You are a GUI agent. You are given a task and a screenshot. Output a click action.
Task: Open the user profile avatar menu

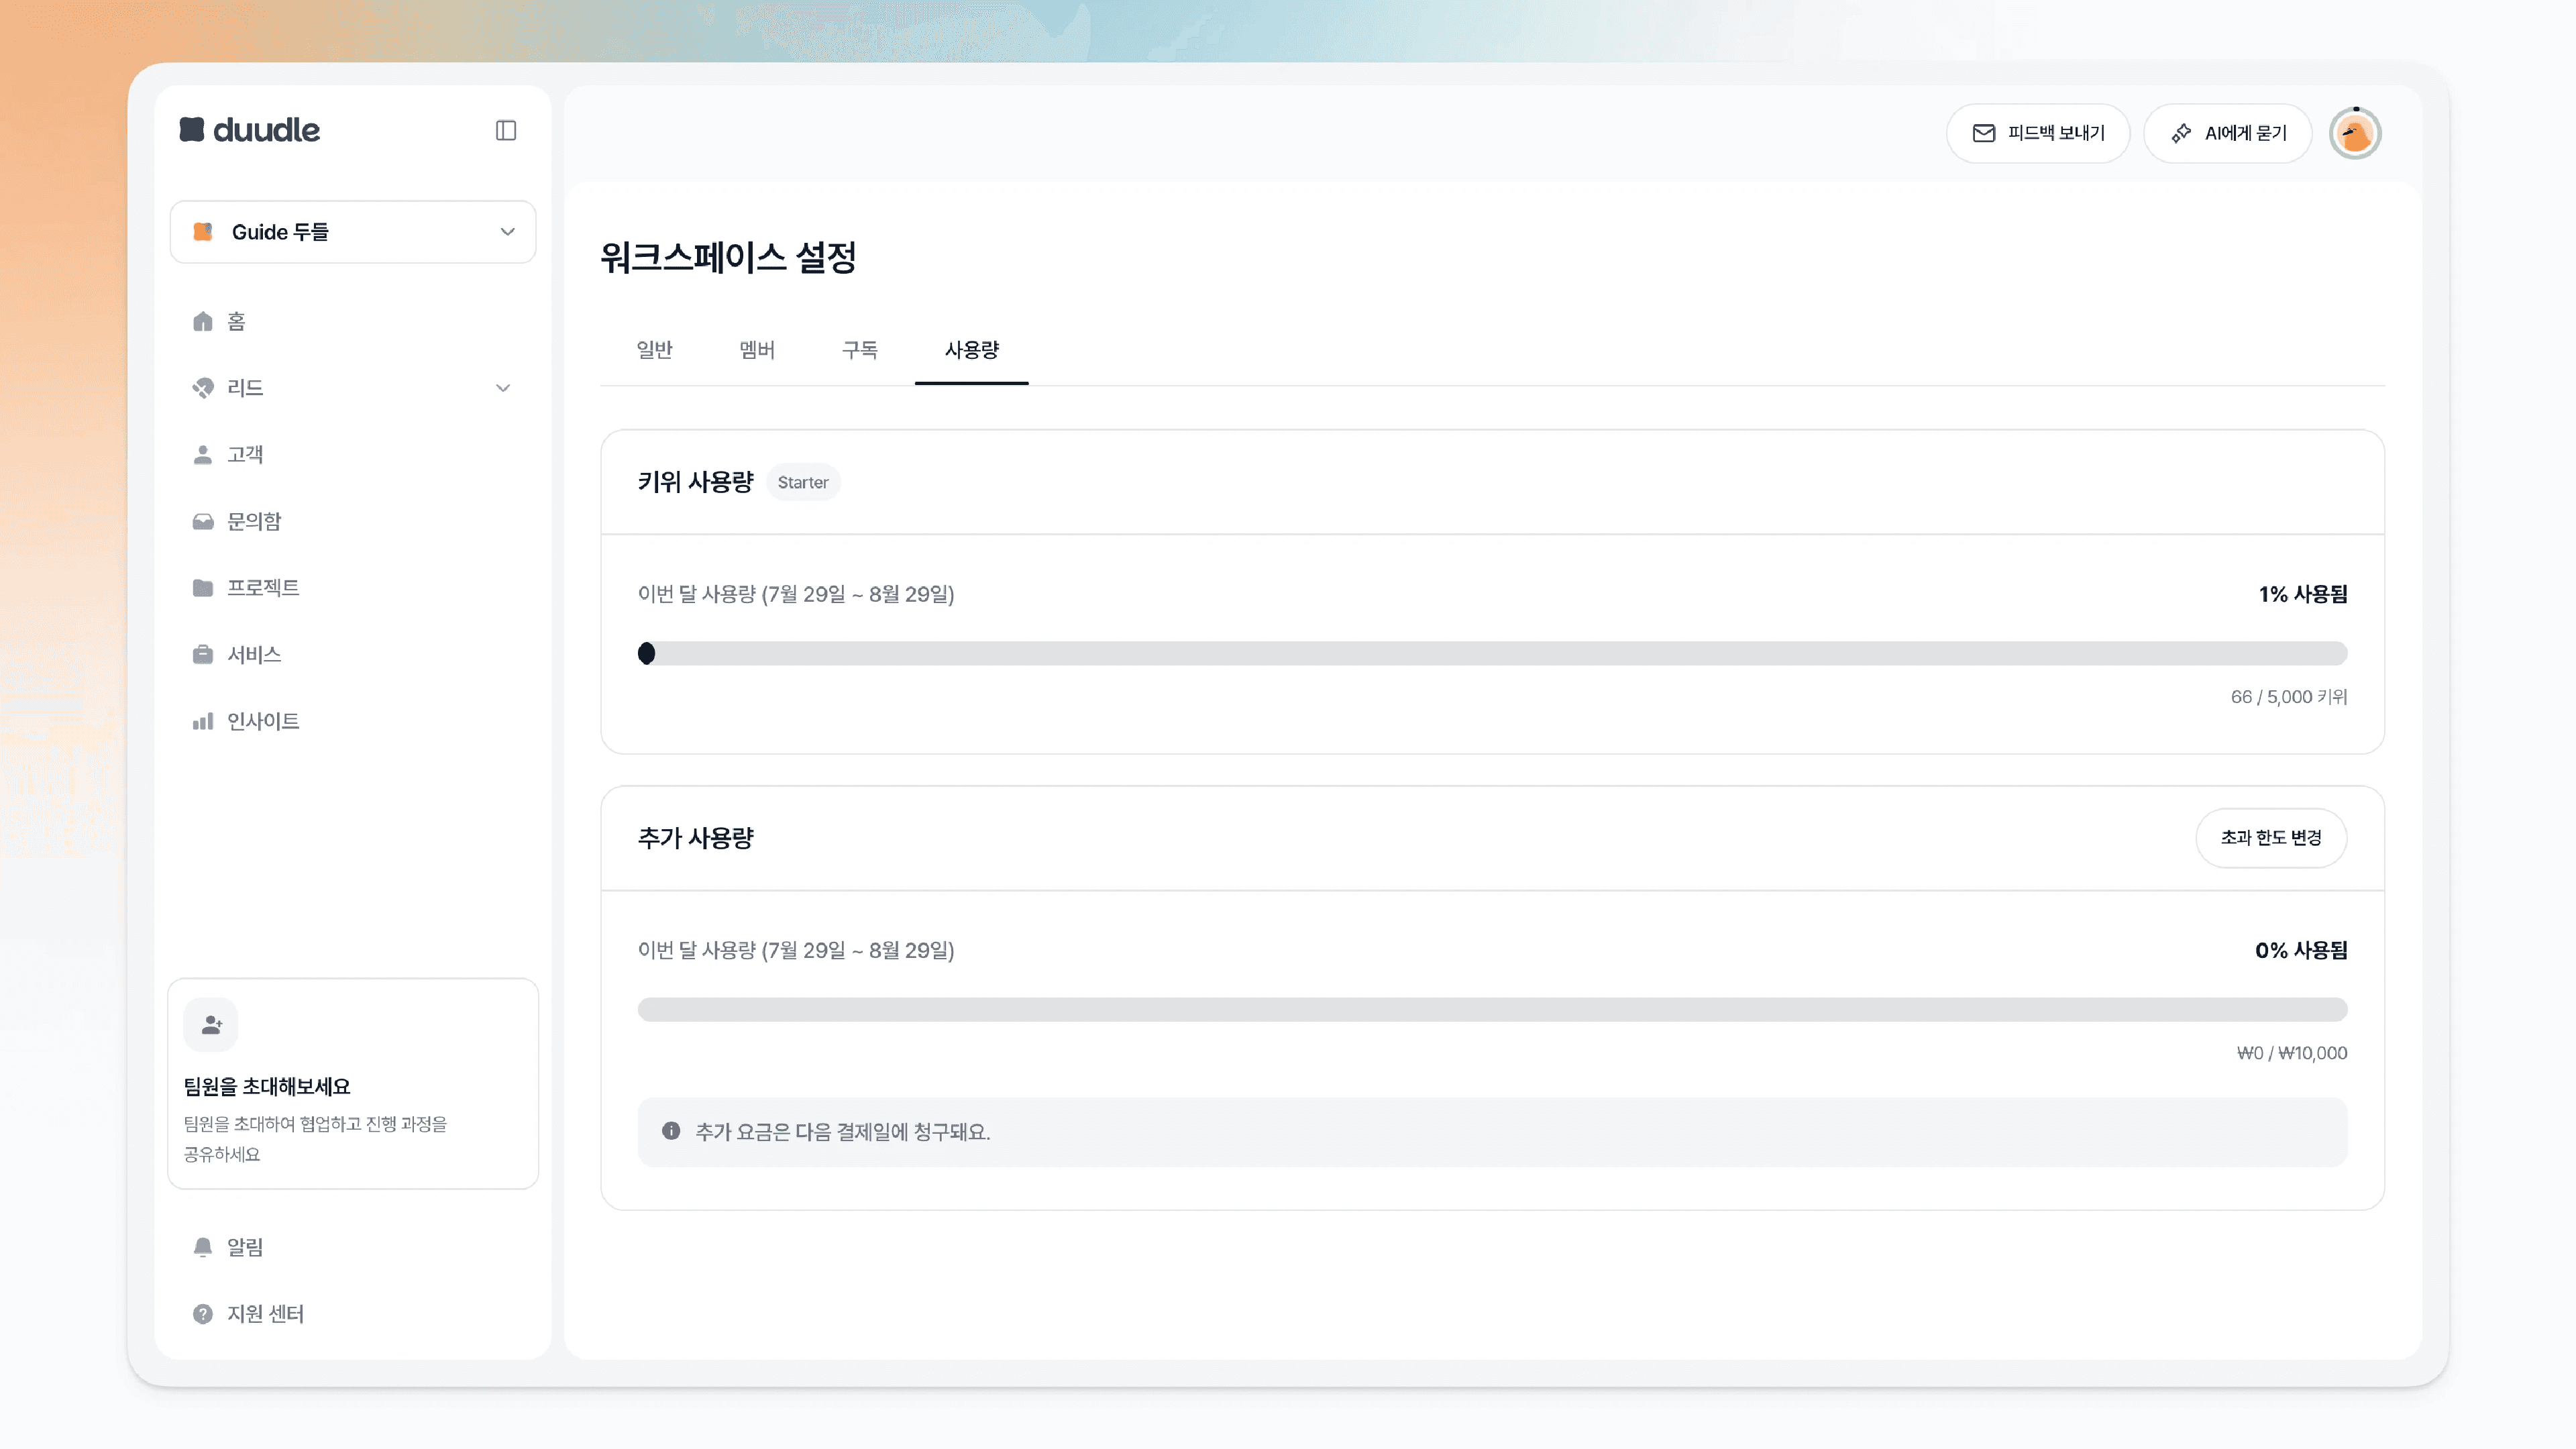point(2355,134)
